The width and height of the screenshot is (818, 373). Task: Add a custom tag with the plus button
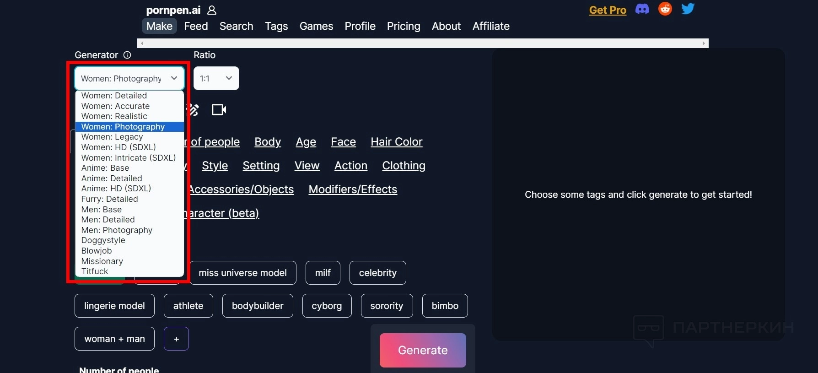(x=176, y=339)
